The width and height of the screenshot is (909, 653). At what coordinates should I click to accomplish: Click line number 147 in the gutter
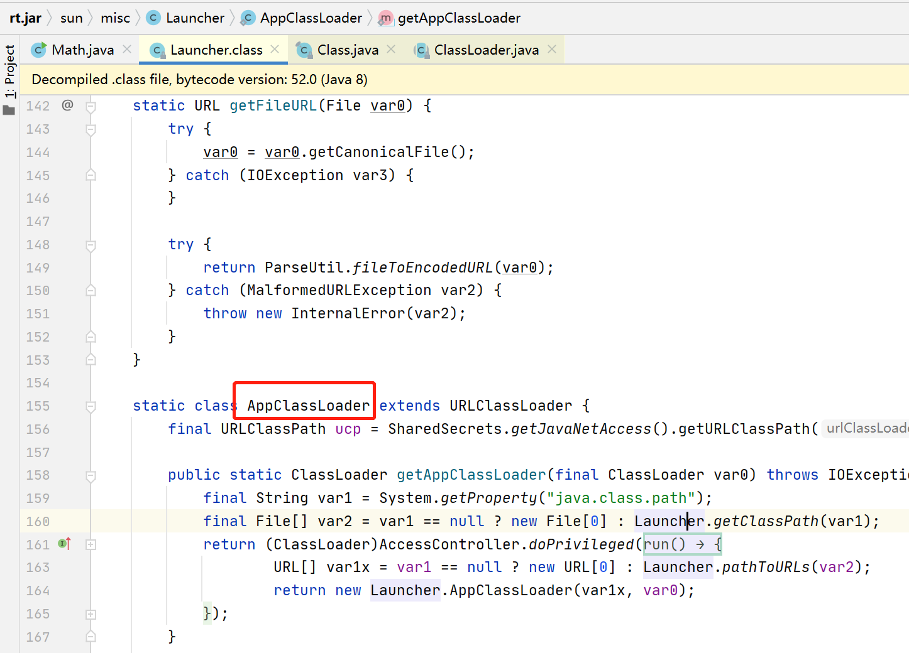click(38, 222)
